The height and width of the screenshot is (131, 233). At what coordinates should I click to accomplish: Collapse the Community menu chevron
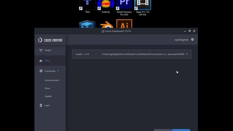tap(58, 71)
